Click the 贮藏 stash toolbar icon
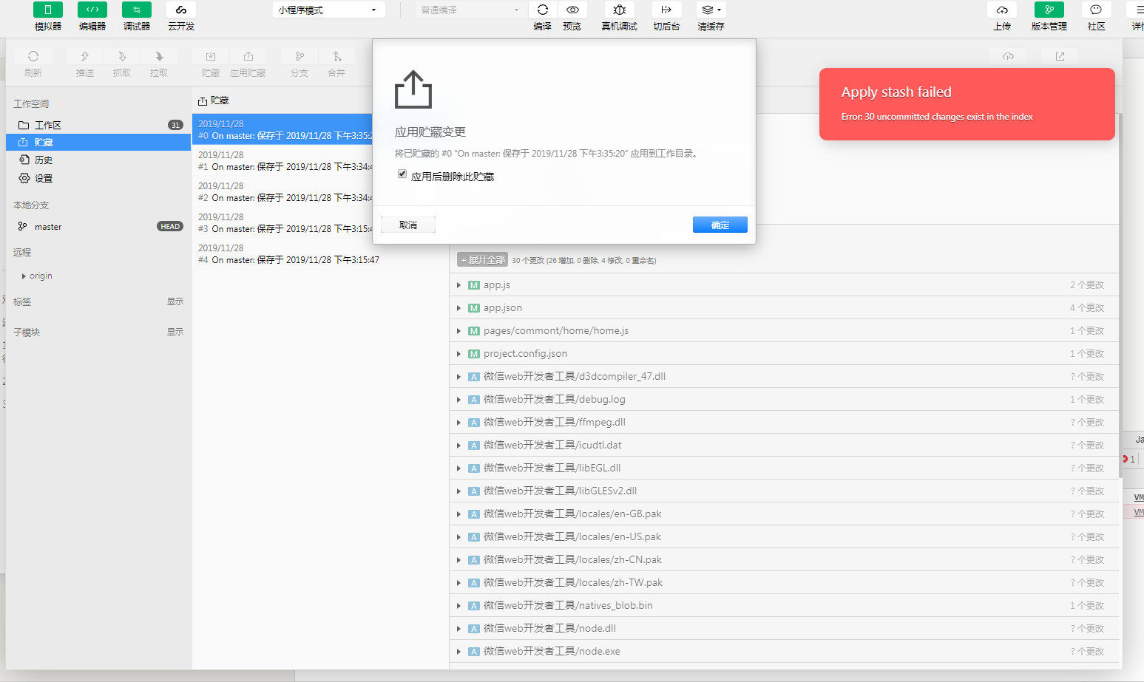Screen dimensions: 1144x682 [211, 56]
